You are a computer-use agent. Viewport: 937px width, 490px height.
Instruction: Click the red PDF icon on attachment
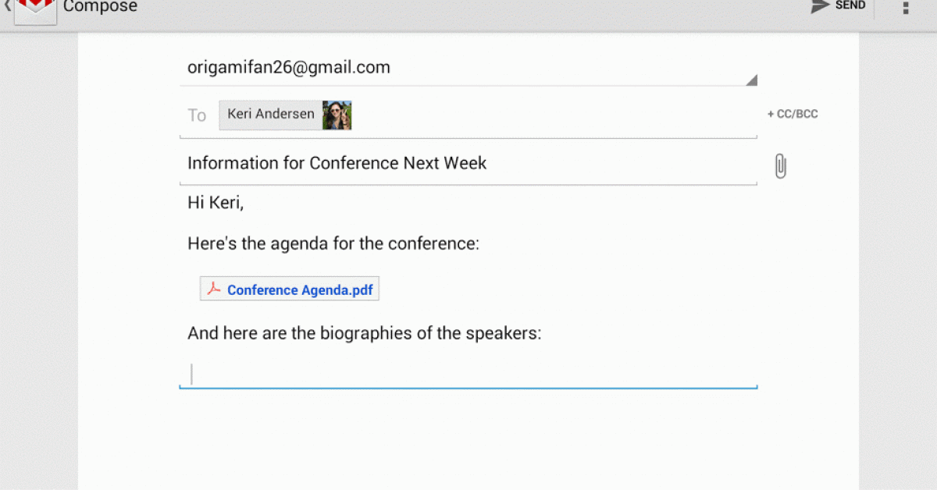(x=214, y=289)
